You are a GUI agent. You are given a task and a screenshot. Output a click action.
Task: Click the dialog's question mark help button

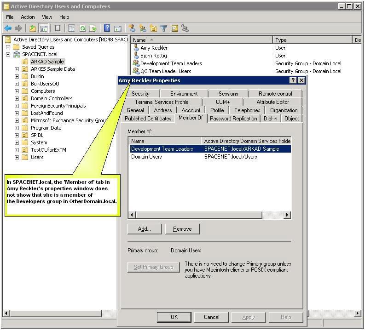click(x=293, y=80)
